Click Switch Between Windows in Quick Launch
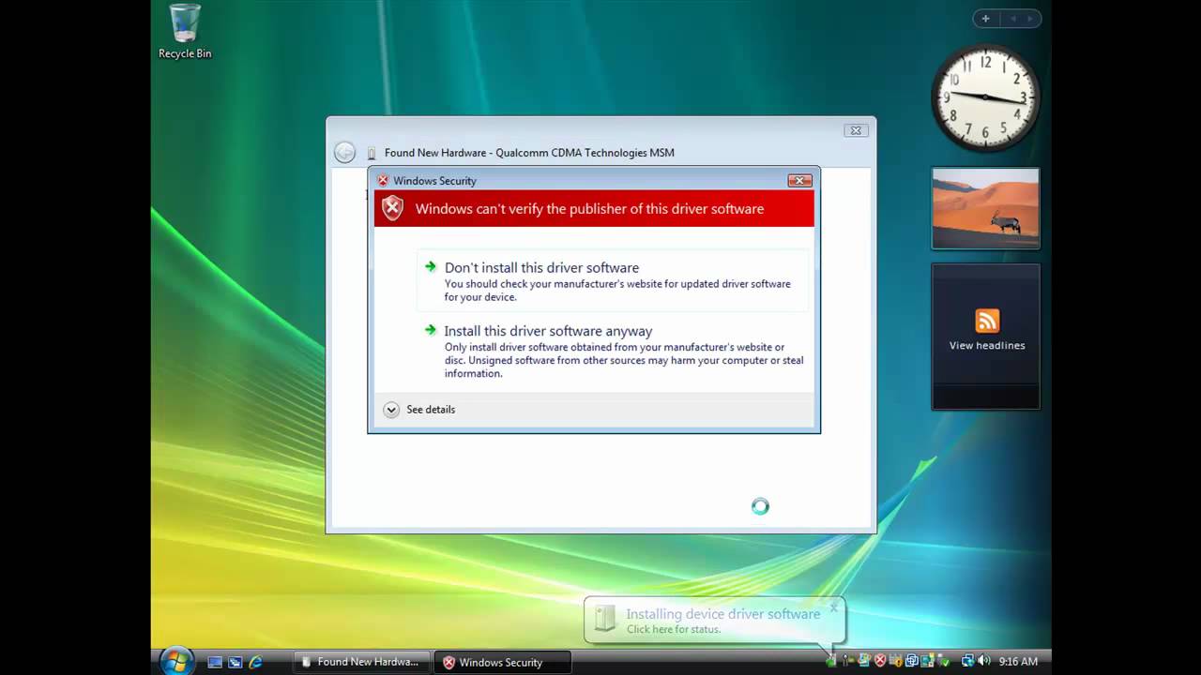Screen dimensions: 1201x675 pos(235,662)
